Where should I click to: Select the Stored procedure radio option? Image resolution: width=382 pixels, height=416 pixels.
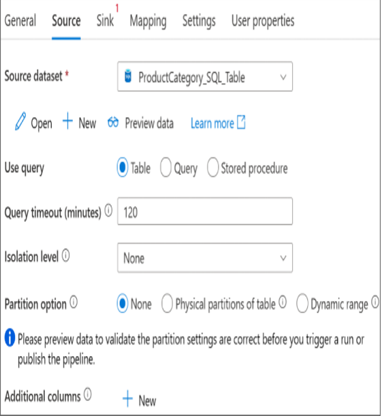212,167
